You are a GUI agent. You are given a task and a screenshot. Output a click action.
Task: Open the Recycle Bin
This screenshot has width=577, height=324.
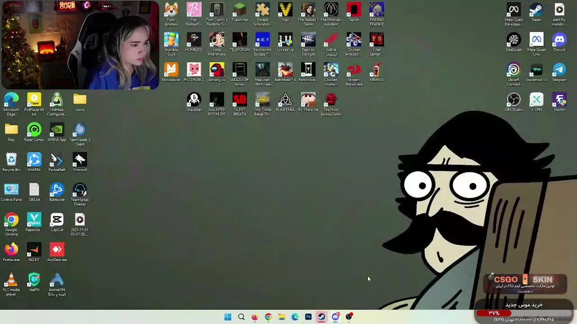[11, 162]
